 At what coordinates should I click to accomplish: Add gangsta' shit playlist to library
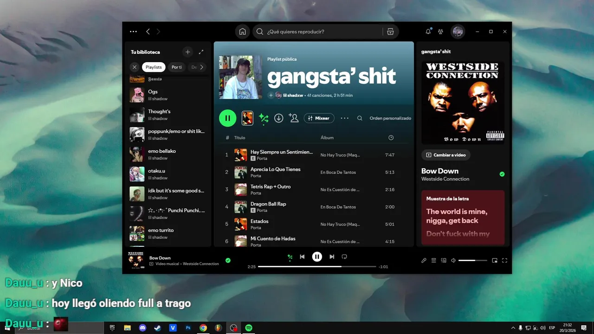271,95
